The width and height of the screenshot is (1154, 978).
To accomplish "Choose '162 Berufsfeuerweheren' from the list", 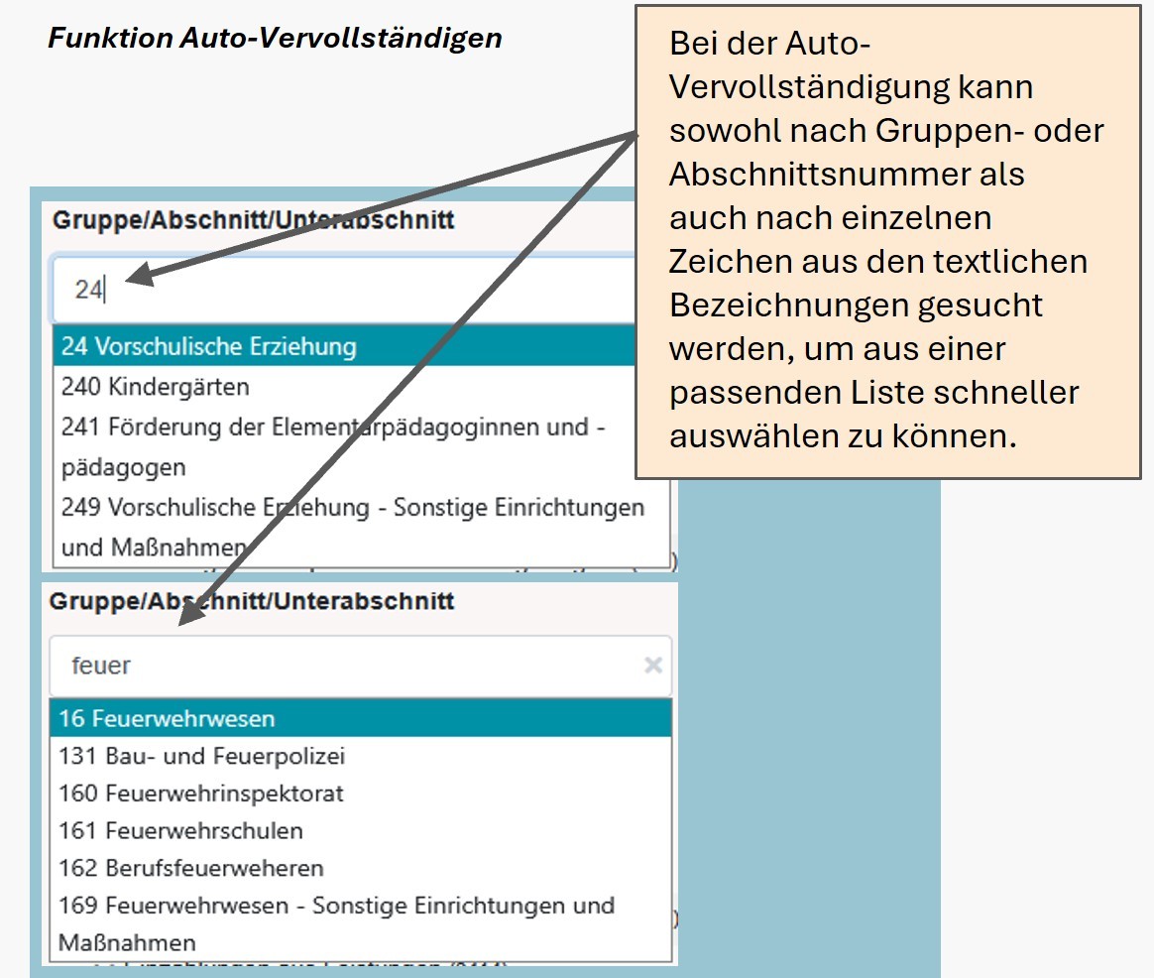I will pyautogui.click(x=190, y=868).
